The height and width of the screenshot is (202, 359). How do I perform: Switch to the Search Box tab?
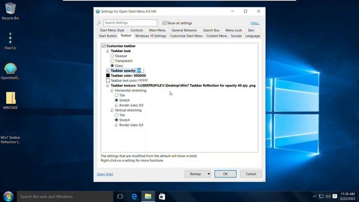(211, 30)
